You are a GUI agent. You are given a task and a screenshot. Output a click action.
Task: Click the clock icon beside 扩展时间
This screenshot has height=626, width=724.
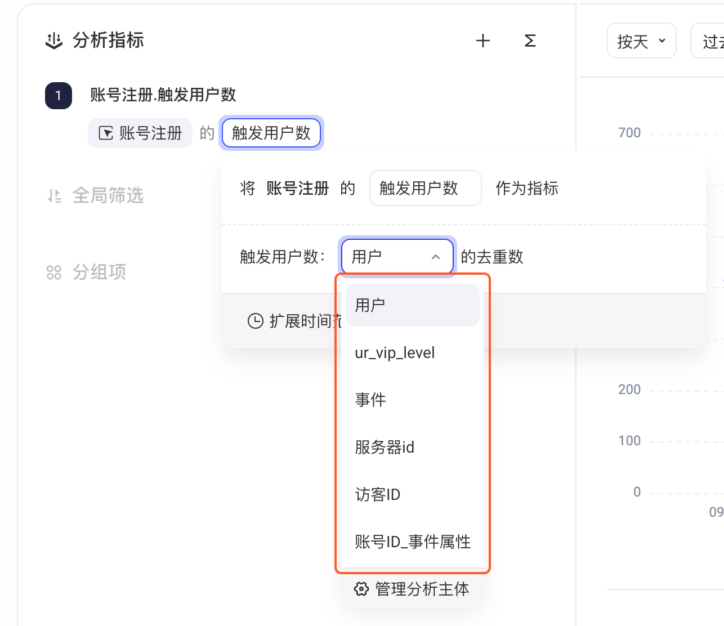tap(256, 321)
